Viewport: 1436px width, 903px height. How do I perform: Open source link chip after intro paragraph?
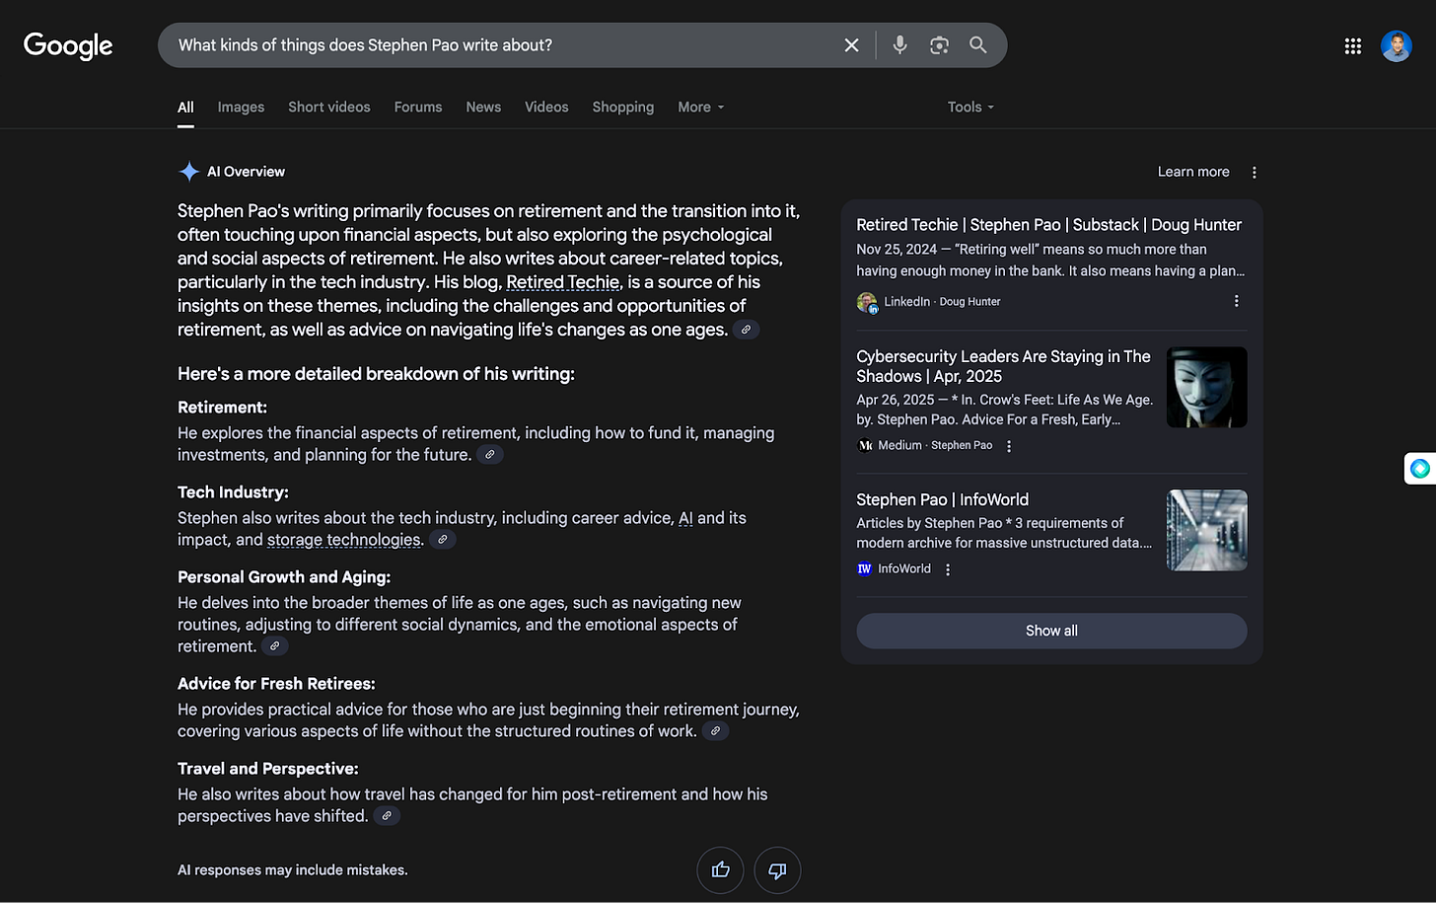(x=747, y=330)
